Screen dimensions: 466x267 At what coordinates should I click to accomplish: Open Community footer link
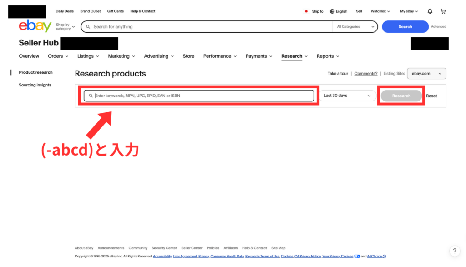pyautogui.click(x=138, y=248)
